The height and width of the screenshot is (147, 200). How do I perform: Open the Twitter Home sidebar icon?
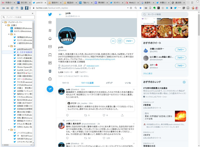(x=50, y=22)
